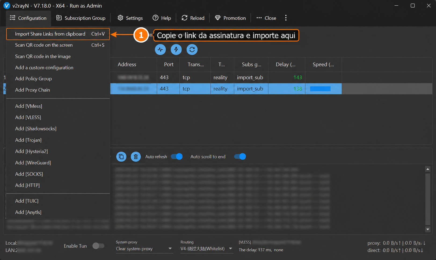
Task: Open the vertical three-dot overflow menu
Action: pyautogui.click(x=286, y=18)
